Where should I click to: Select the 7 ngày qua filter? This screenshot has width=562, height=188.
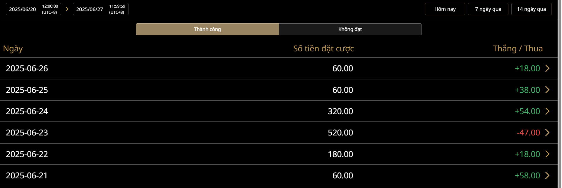pos(488,9)
